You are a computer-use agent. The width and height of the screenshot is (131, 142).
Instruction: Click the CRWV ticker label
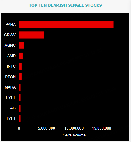[10, 35]
